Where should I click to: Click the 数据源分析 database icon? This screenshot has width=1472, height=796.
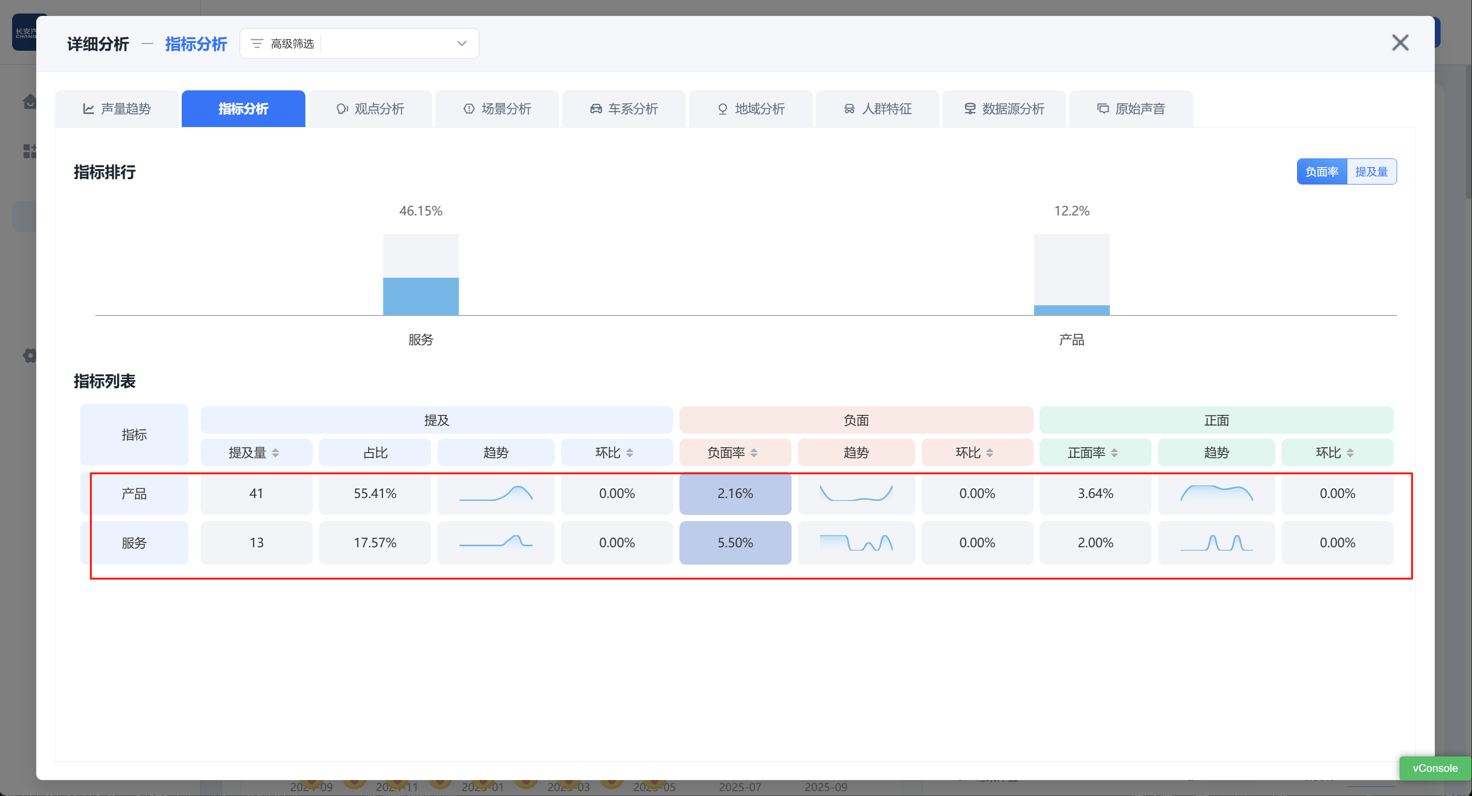pos(970,109)
